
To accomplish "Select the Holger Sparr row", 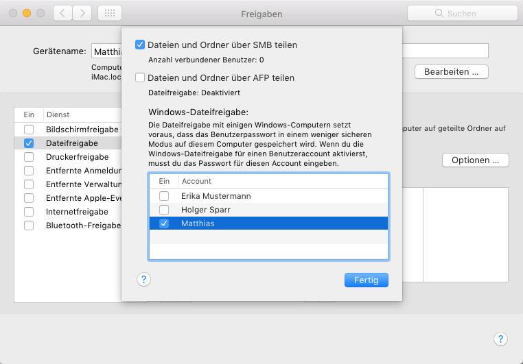I will (x=268, y=210).
